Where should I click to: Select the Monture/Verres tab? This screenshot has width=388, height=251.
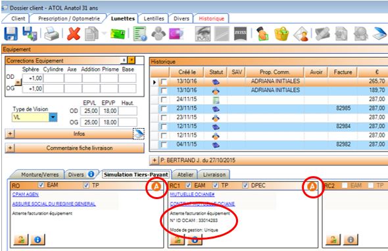point(39,175)
